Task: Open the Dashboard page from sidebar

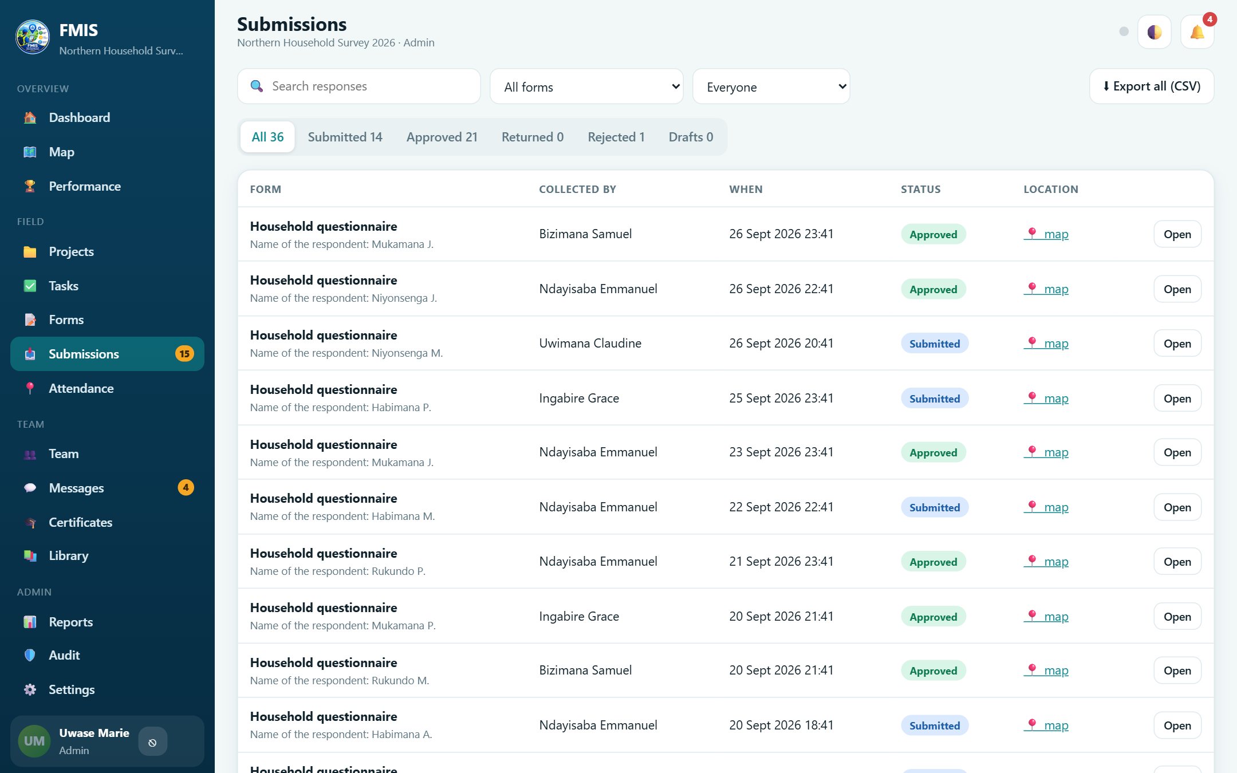Action: coord(107,117)
